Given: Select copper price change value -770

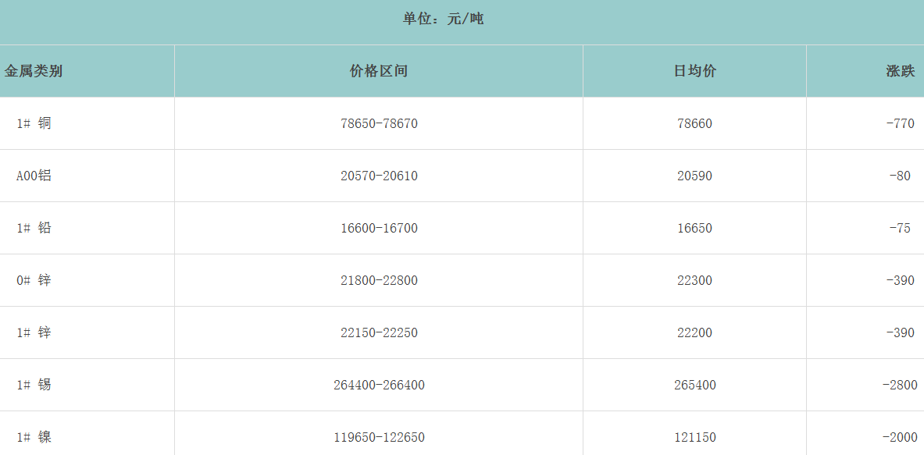Looking at the screenshot, I should 900,123.
